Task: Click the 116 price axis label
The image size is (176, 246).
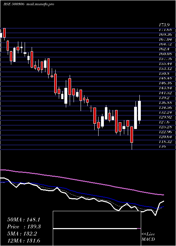Action: 162,146
